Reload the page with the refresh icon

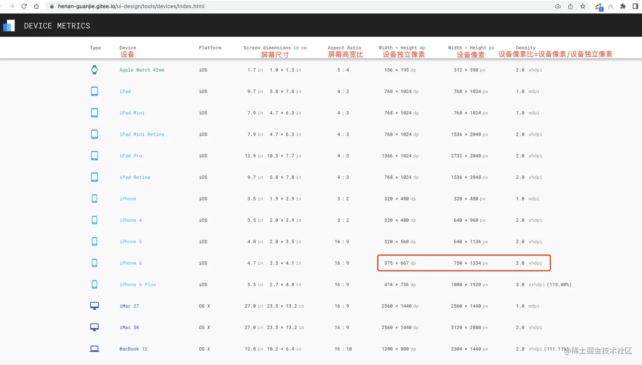24,6
